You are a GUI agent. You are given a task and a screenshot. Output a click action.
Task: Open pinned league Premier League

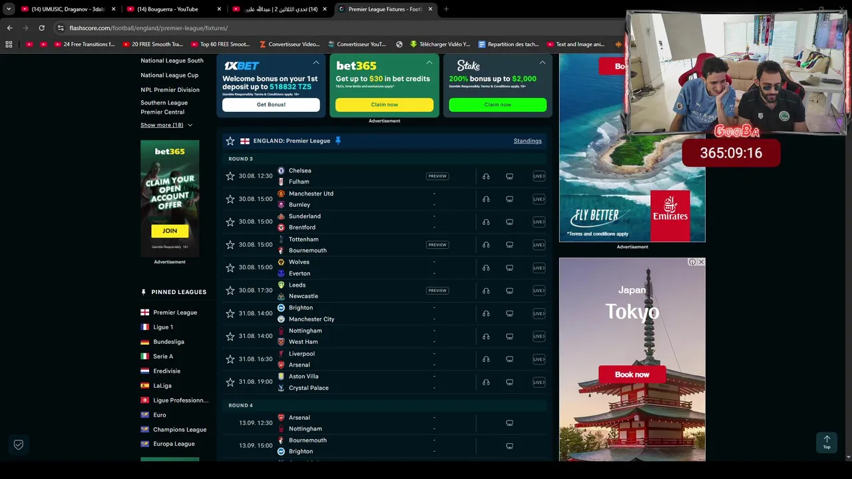tap(175, 313)
